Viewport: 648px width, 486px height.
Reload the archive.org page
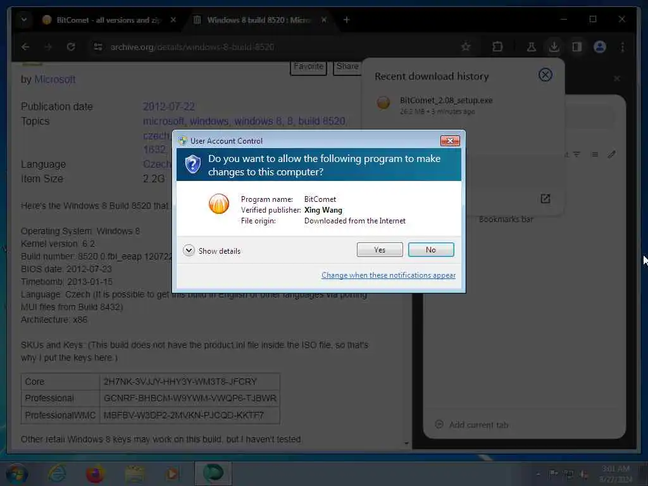71,47
